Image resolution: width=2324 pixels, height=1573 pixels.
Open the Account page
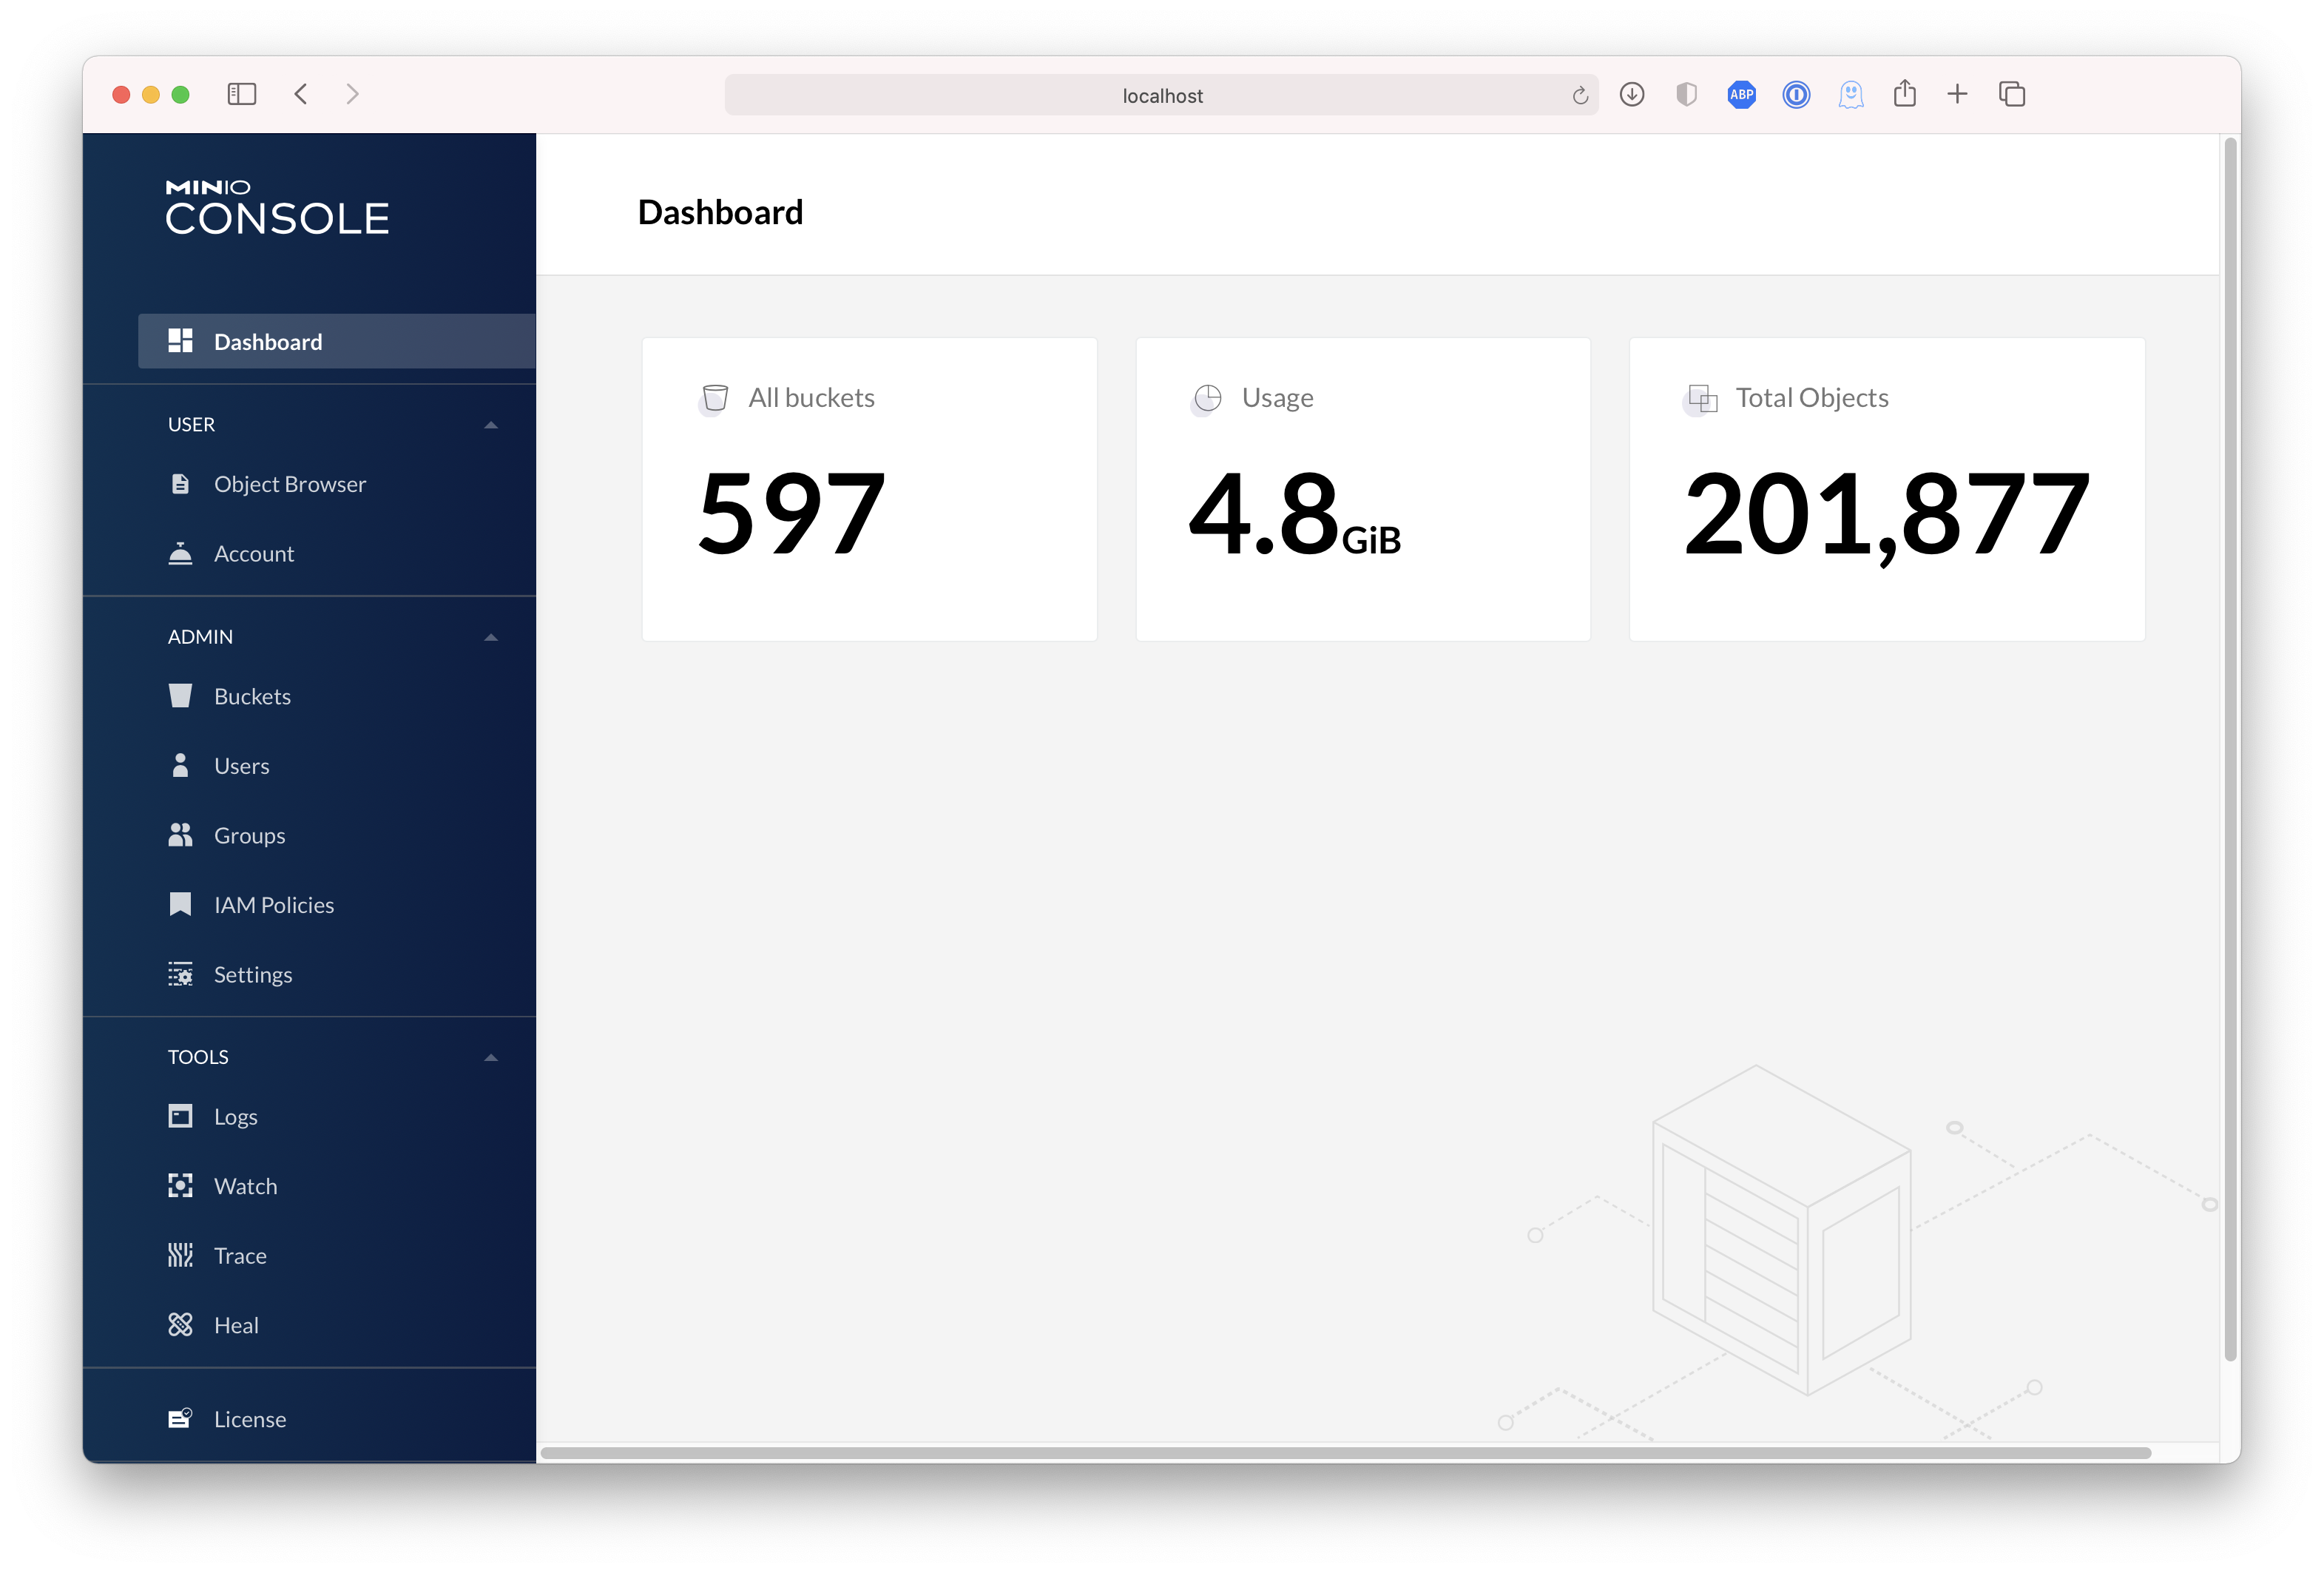(x=253, y=553)
